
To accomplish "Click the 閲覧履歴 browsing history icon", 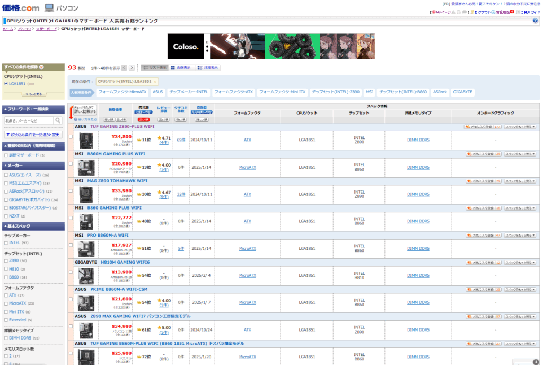I will [493, 12].
